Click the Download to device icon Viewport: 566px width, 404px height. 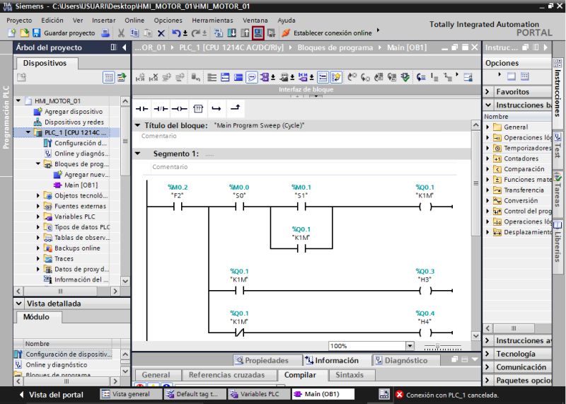coord(232,33)
